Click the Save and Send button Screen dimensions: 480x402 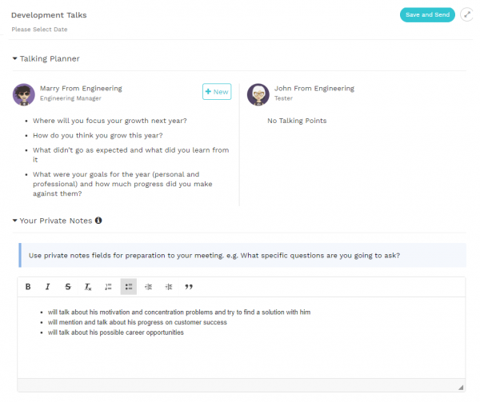coord(427,15)
